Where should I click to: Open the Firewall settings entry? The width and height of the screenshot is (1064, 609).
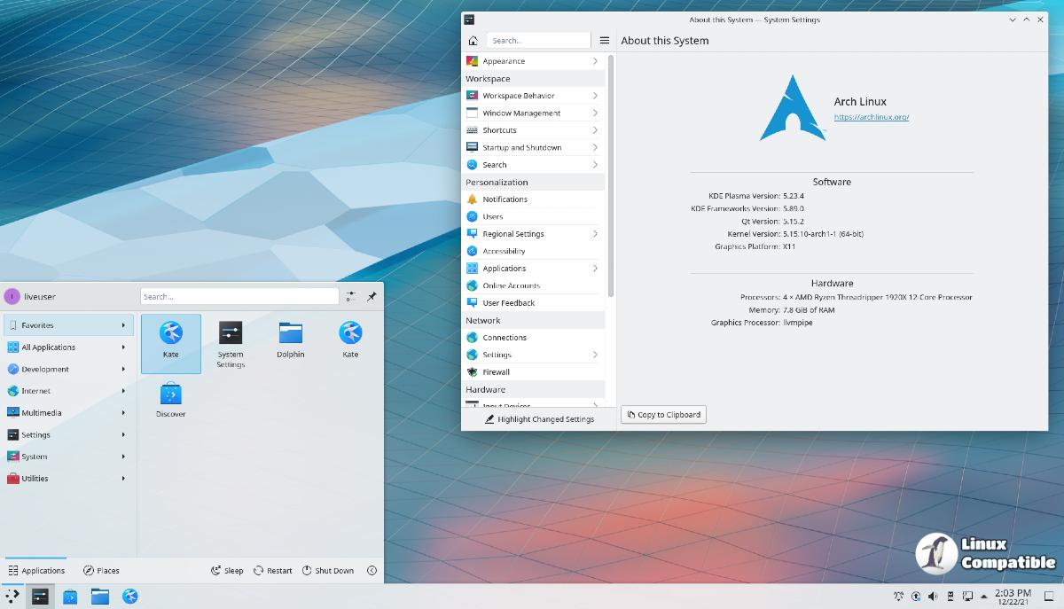click(496, 372)
